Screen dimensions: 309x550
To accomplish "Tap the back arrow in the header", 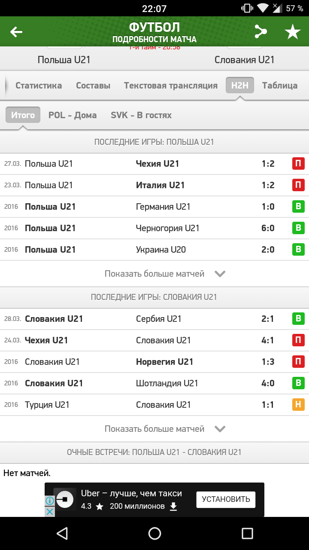I will 16,32.
